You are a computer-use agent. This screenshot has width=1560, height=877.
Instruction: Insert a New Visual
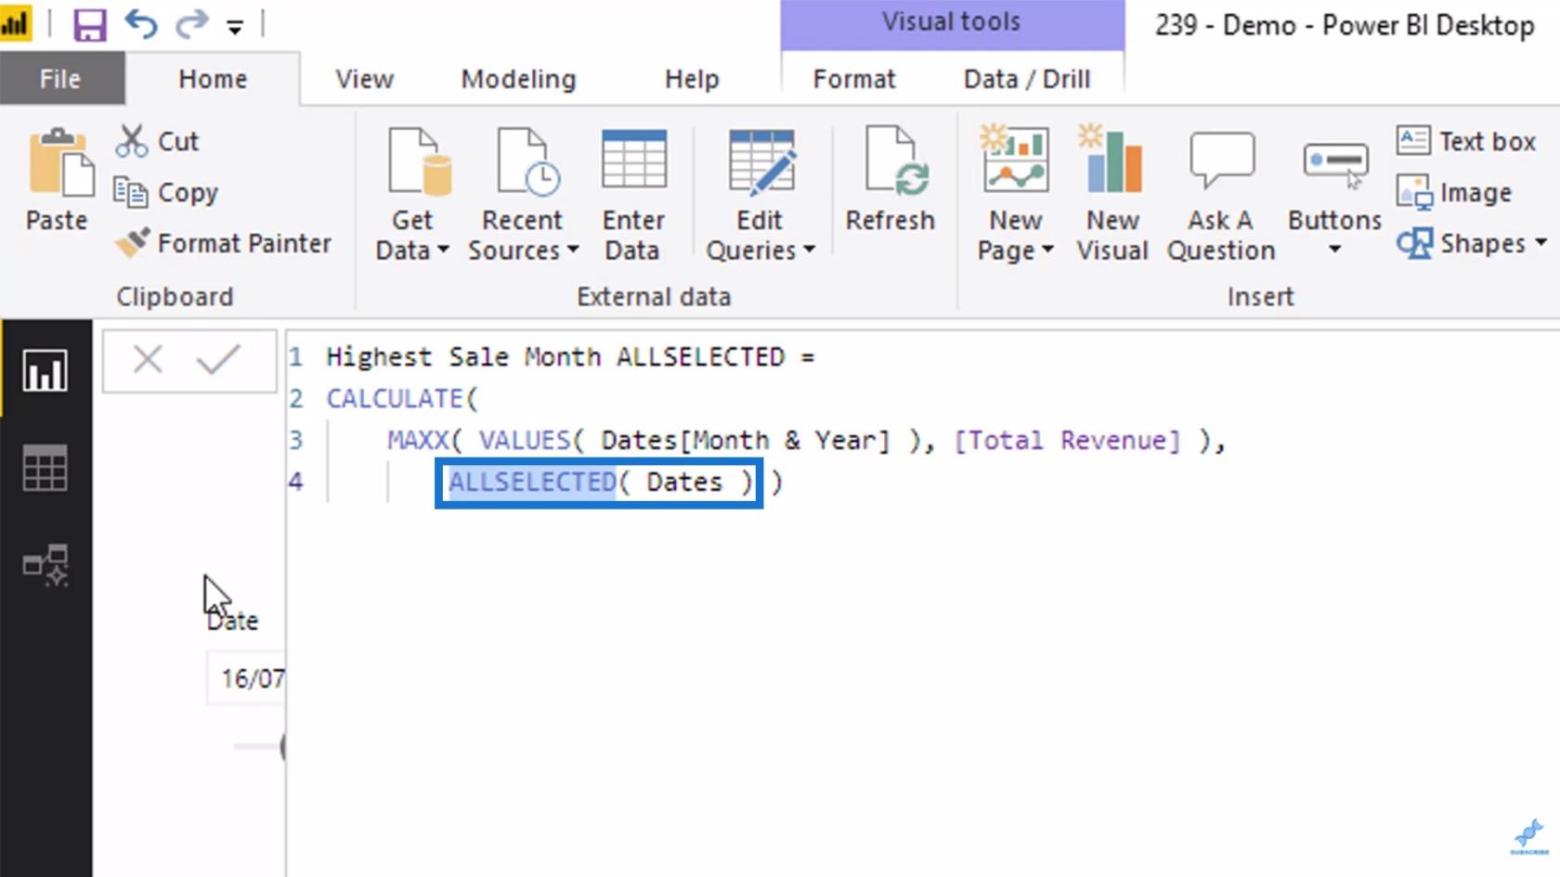pos(1112,195)
